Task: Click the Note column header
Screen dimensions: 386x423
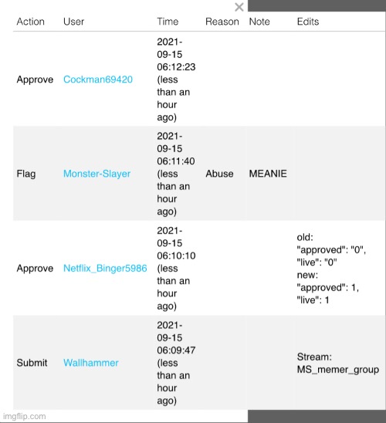Action: 259,22
